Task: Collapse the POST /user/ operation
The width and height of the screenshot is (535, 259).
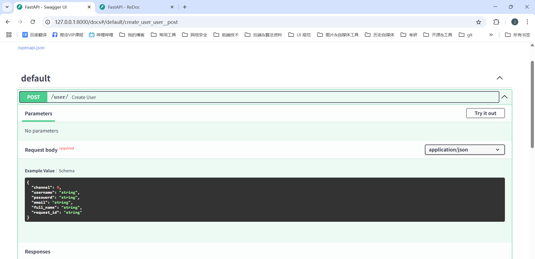Action: [504, 97]
